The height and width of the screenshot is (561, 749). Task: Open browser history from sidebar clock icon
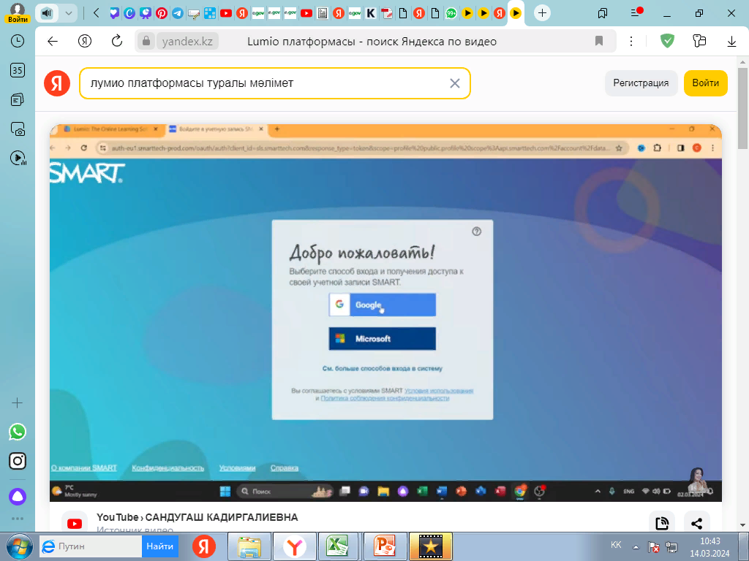pos(18,41)
